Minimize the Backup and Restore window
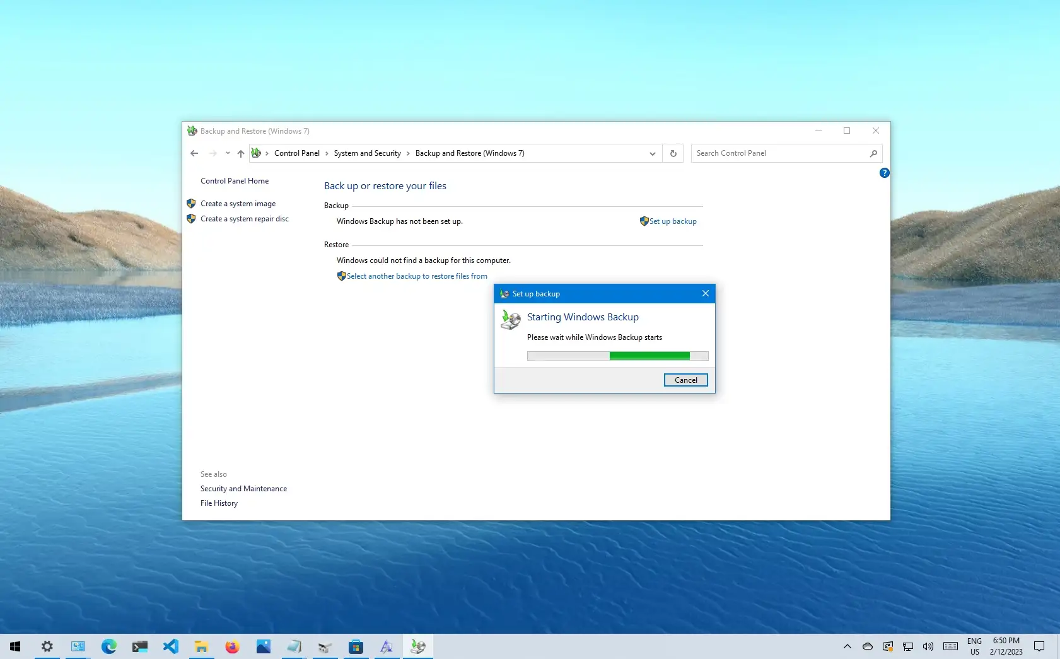 coord(818,131)
